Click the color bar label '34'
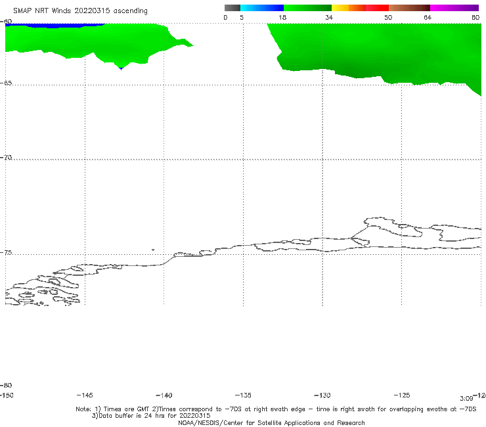Image resolution: width=486 pixels, height=427 pixels. coord(329,18)
